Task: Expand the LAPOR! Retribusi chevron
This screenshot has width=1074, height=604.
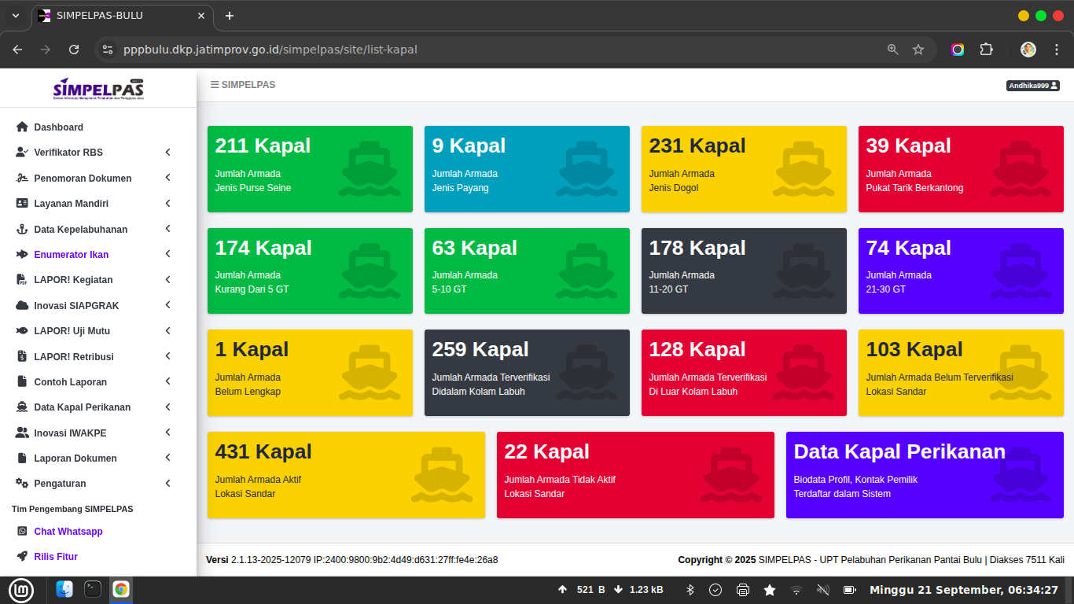Action: (167, 357)
